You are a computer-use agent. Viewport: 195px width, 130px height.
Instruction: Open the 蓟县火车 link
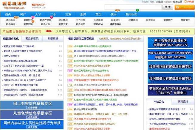coord(46,24)
